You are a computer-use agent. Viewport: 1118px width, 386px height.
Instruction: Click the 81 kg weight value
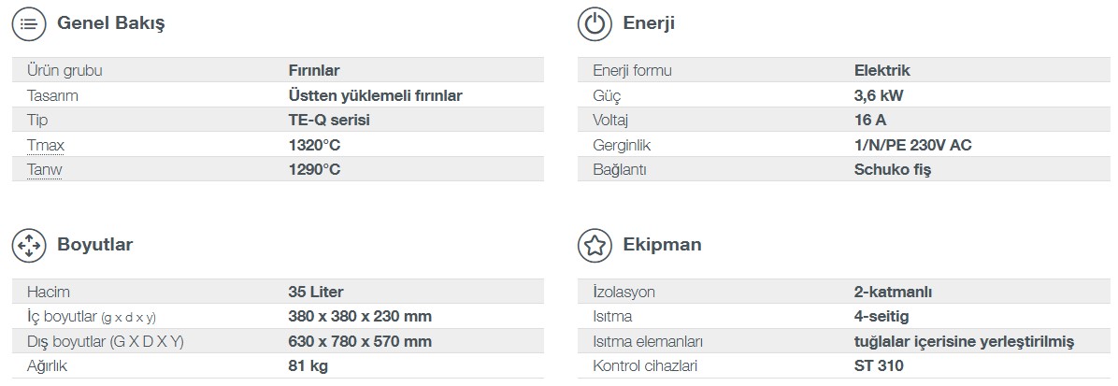[x=308, y=366]
